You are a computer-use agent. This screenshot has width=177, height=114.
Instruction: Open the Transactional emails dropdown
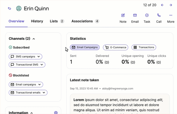click(28, 93)
